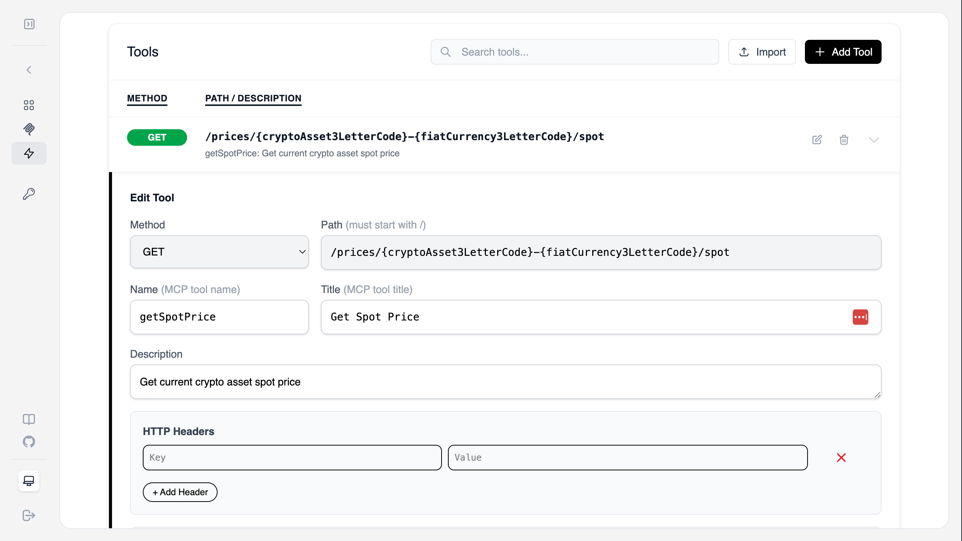Click the edit pencil icon for getSpotPrice
Viewport: 962px width, 541px height.
817,139
